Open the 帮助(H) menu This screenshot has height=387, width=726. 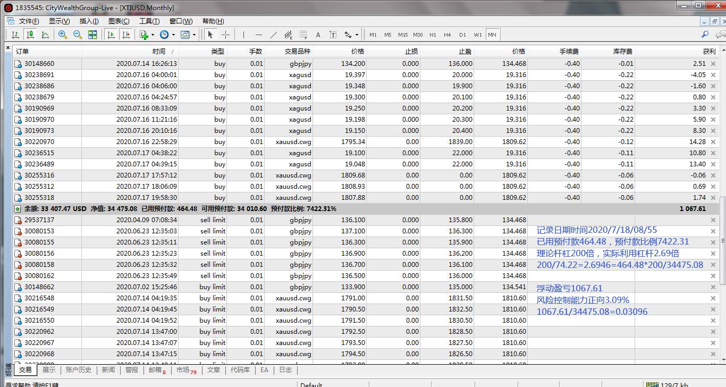point(213,21)
